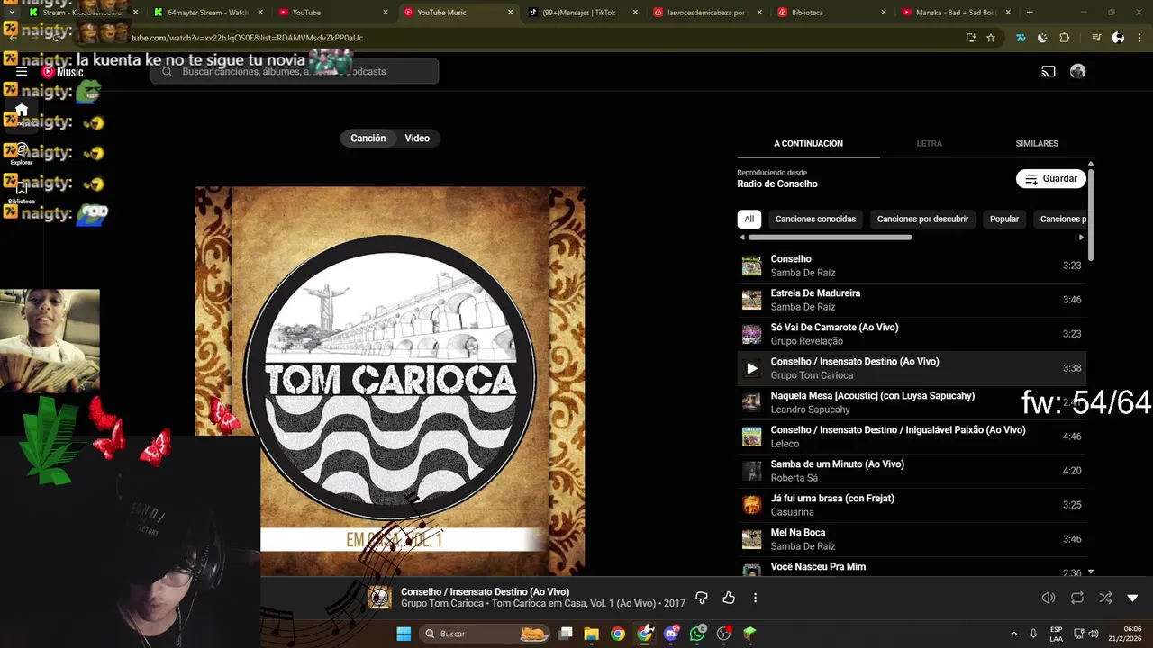The width and height of the screenshot is (1153, 648).
Task: Open Discord from the taskbar
Action: click(x=671, y=634)
